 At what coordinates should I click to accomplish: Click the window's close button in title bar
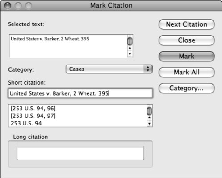[8, 6]
